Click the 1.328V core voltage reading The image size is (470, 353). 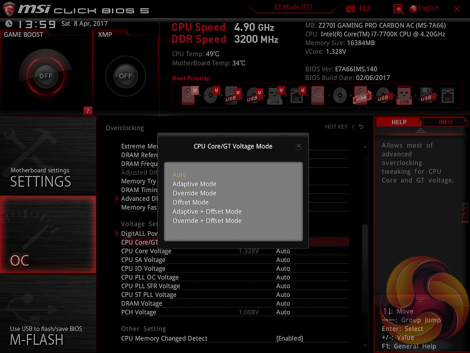tap(249, 251)
